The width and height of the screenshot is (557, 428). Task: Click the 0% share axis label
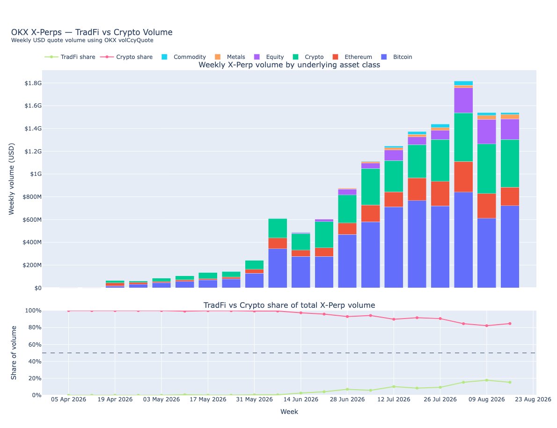coord(36,395)
